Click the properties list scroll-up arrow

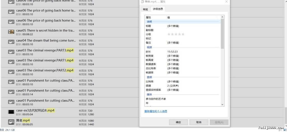(222, 17)
